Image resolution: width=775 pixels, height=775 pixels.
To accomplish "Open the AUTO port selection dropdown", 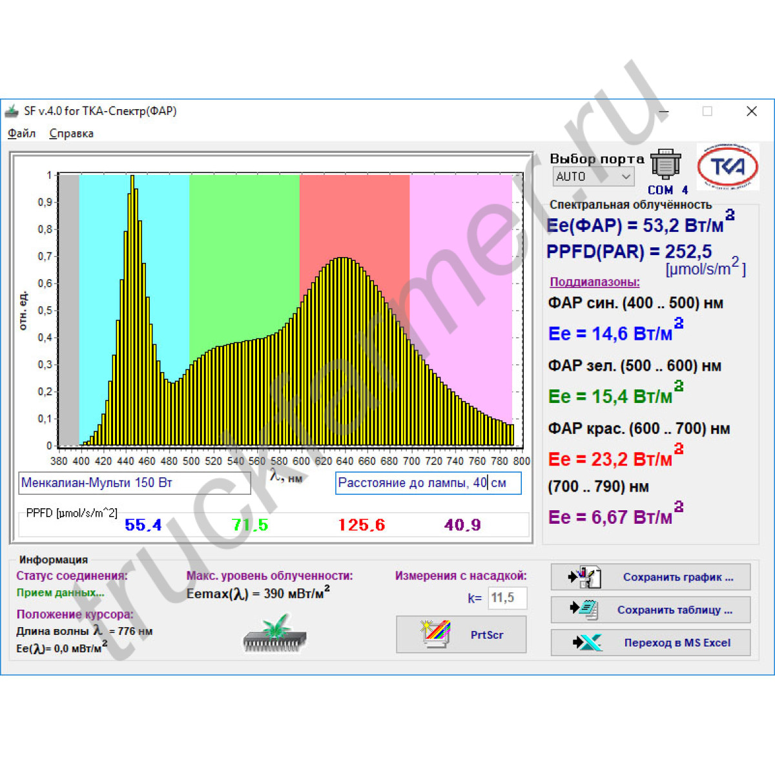I will pyautogui.click(x=594, y=176).
